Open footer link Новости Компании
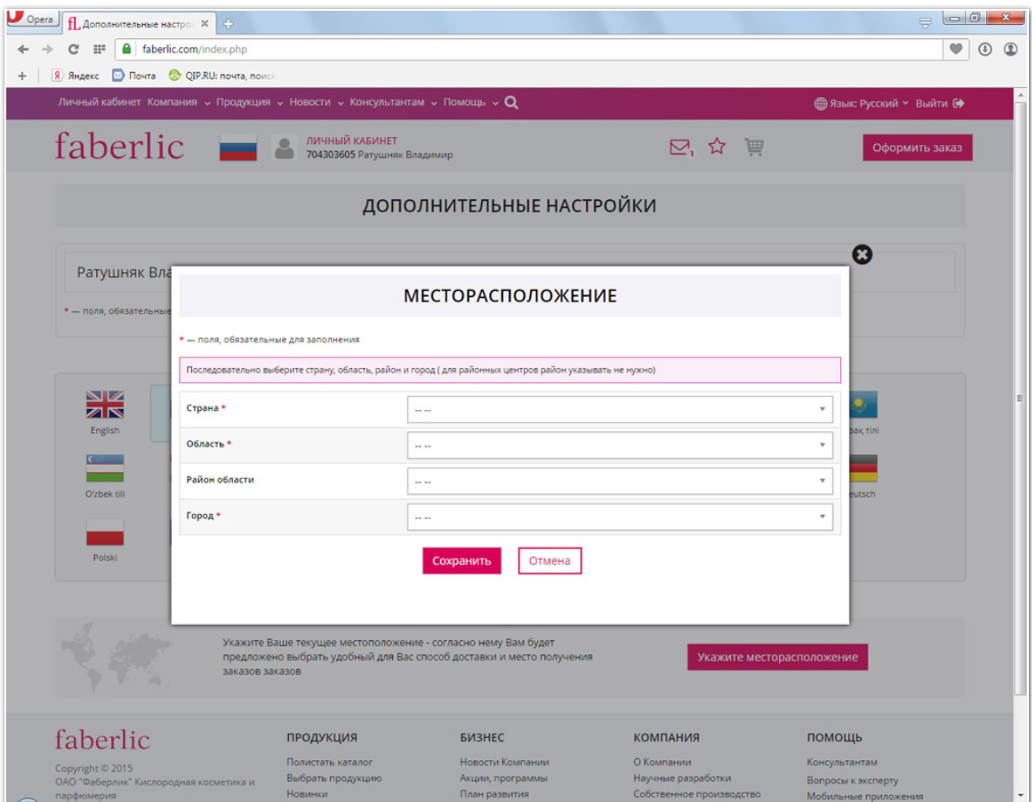Screen dimensions: 1036x802 tap(504, 762)
